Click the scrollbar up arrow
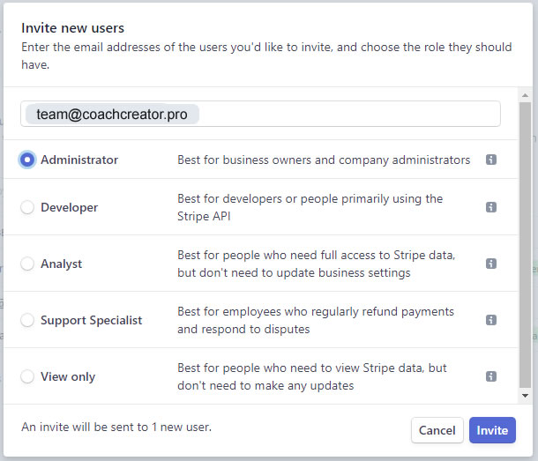Screen dimensions: 538x461 click(x=525, y=95)
